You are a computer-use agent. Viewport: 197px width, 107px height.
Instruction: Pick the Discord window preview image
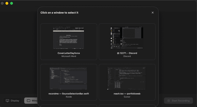(127, 38)
